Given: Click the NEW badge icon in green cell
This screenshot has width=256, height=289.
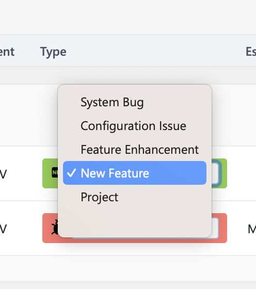Looking at the screenshot, I should [x=55, y=172].
